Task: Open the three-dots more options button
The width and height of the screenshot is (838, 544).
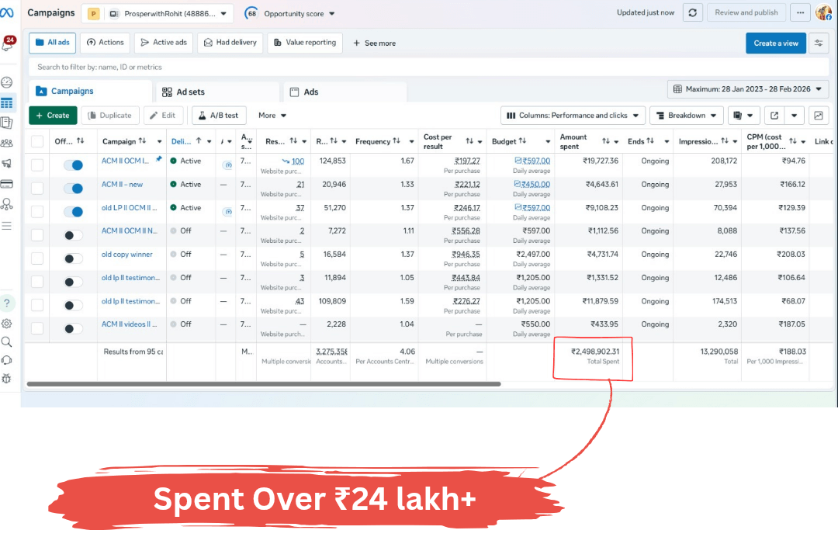Action: 800,13
